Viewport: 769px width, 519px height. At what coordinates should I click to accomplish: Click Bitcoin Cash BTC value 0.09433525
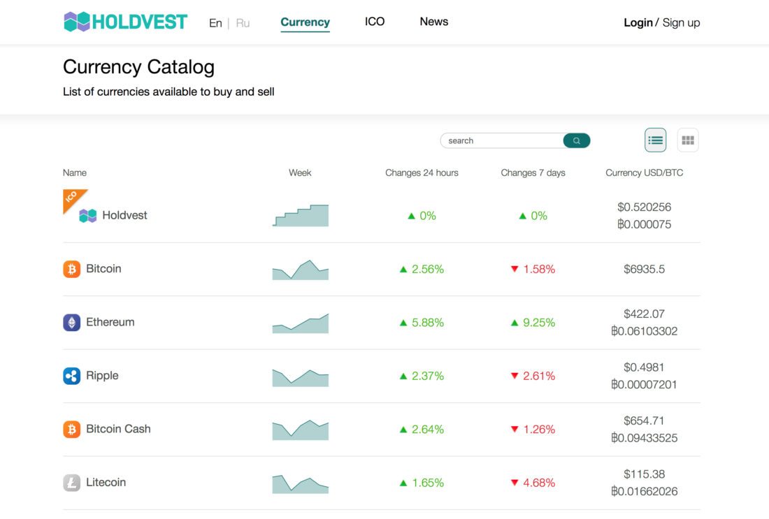pyautogui.click(x=645, y=438)
